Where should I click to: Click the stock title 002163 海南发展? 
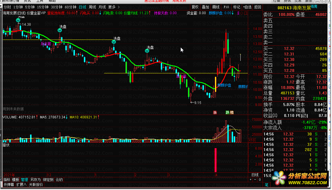pos(294,8)
